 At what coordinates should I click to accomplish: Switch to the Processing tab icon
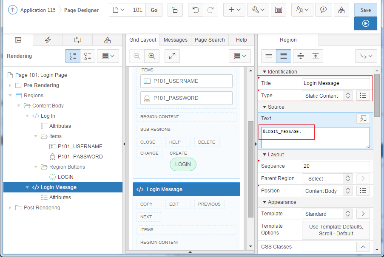coord(78,40)
